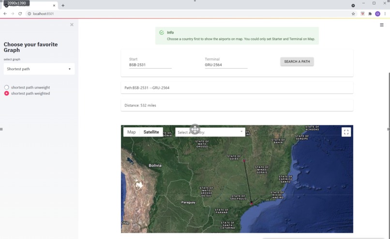Select shortest path weighted radio
Screen dimensions: 390x239
6,93
